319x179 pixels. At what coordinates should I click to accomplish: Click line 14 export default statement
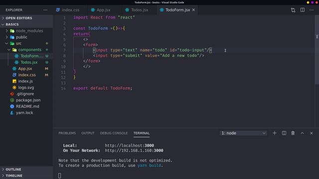tap(103, 89)
